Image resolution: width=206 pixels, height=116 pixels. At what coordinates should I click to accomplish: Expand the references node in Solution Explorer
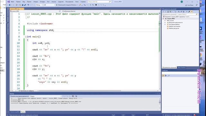[x=165, y=21]
